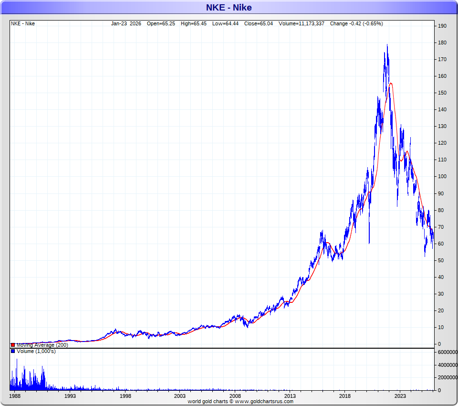Click the red Moving Average legend swatch

13,345
